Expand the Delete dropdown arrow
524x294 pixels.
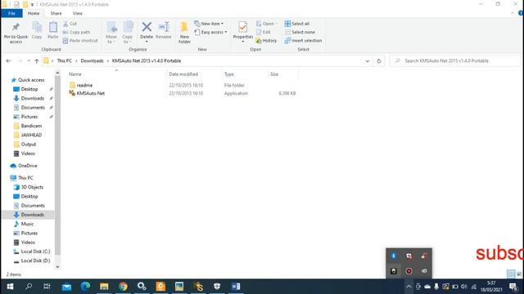pyautogui.click(x=147, y=42)
